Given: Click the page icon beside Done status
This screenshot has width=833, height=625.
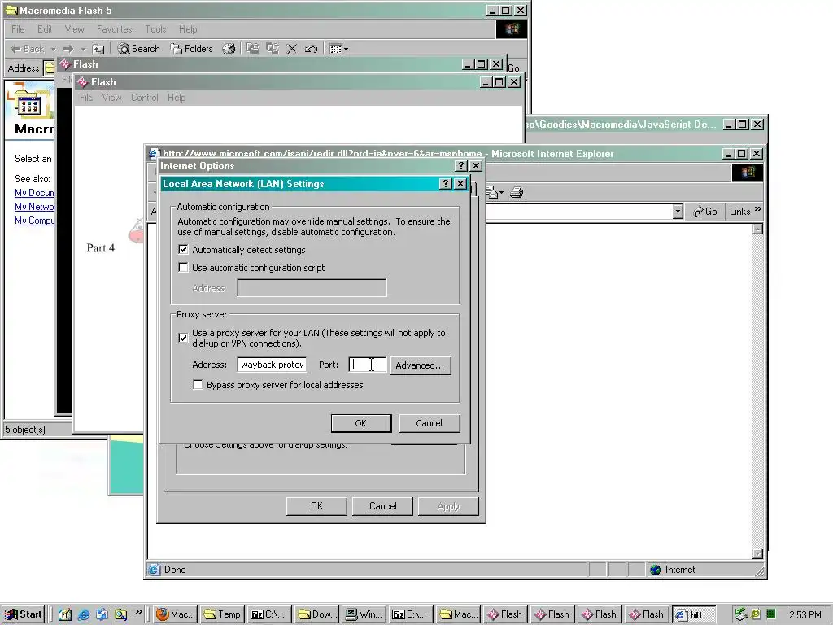Looking at the screenshot, I should 154,570.
